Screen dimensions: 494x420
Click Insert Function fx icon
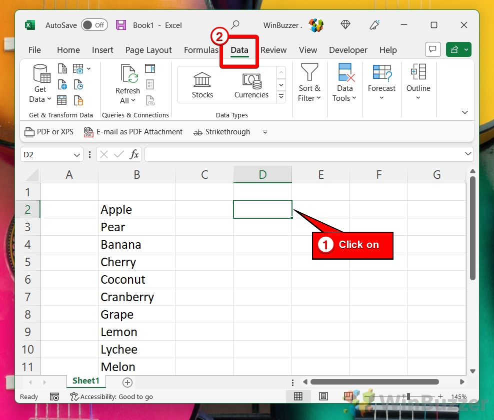tap(134, 154)
